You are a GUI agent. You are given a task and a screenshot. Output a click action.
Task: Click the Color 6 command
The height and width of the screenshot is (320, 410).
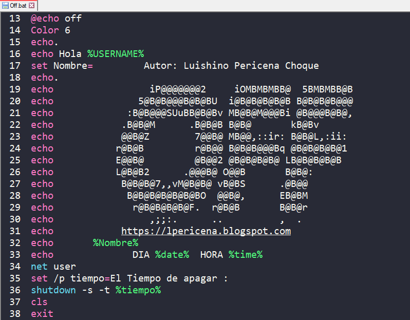[x=50, y=30]
